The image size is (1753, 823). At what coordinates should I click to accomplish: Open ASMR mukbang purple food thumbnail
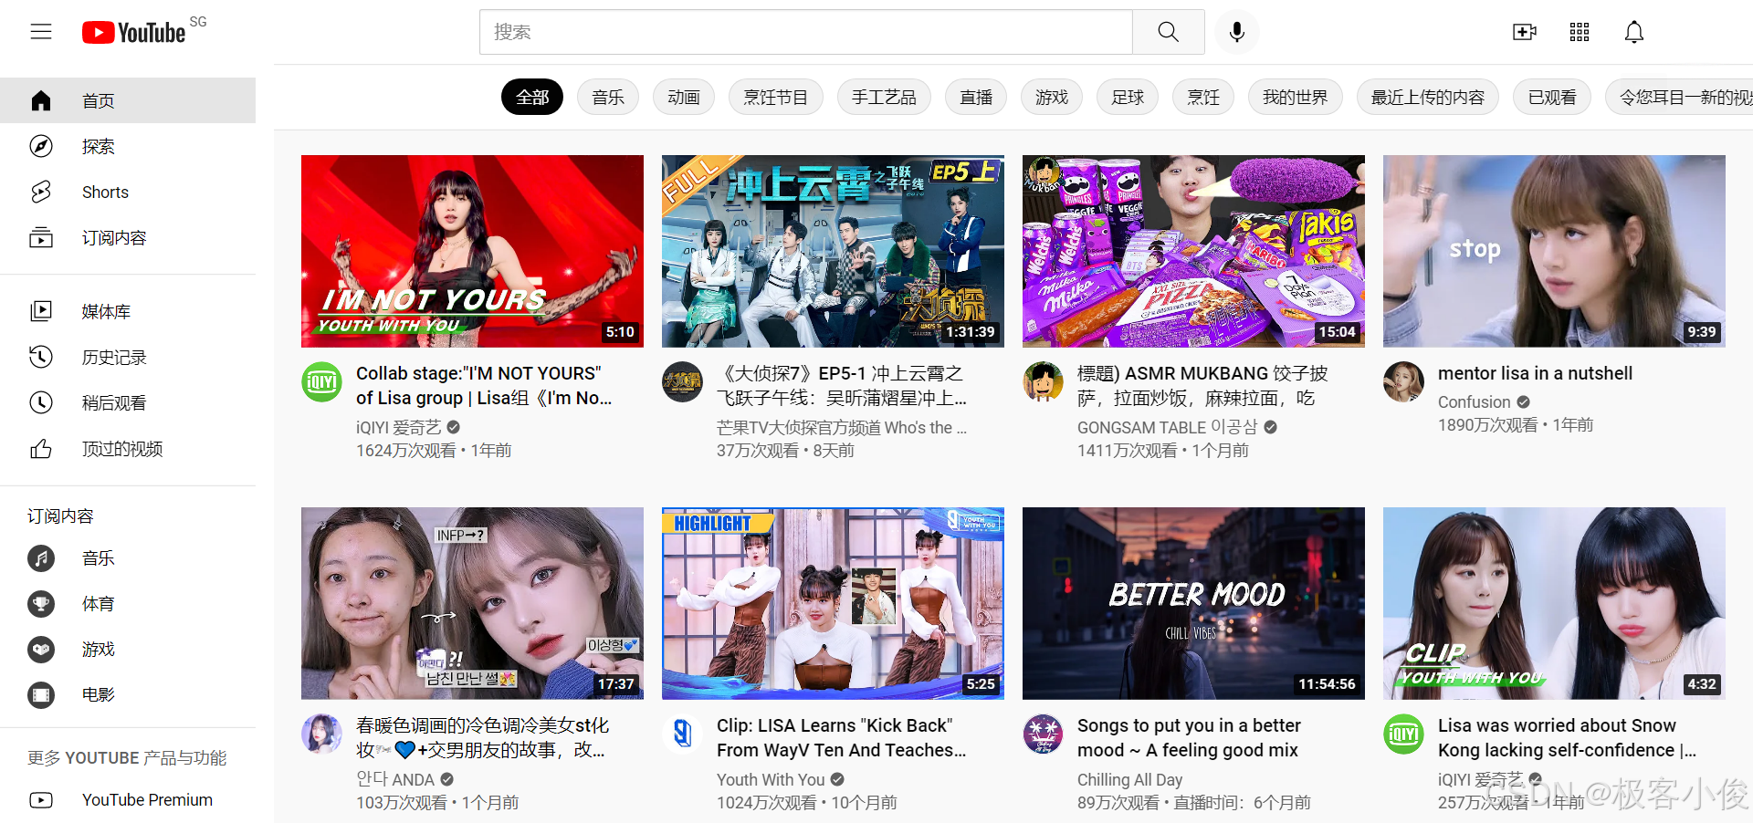(x=1193, y=251)
